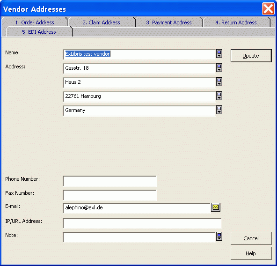Select the 5. EDI Address tab
The image size is (277, 266).
(39, 32)
